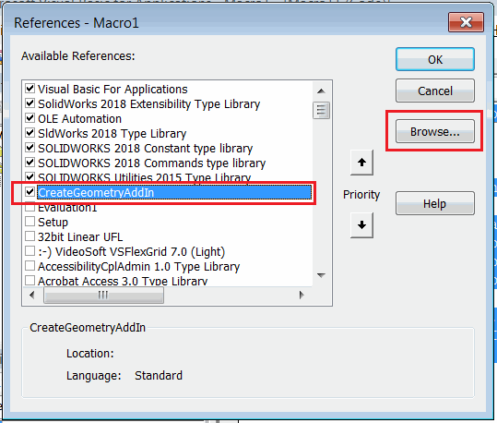Open Help for References dialog
Screen dimensions: 497x423
click(435, 203)
